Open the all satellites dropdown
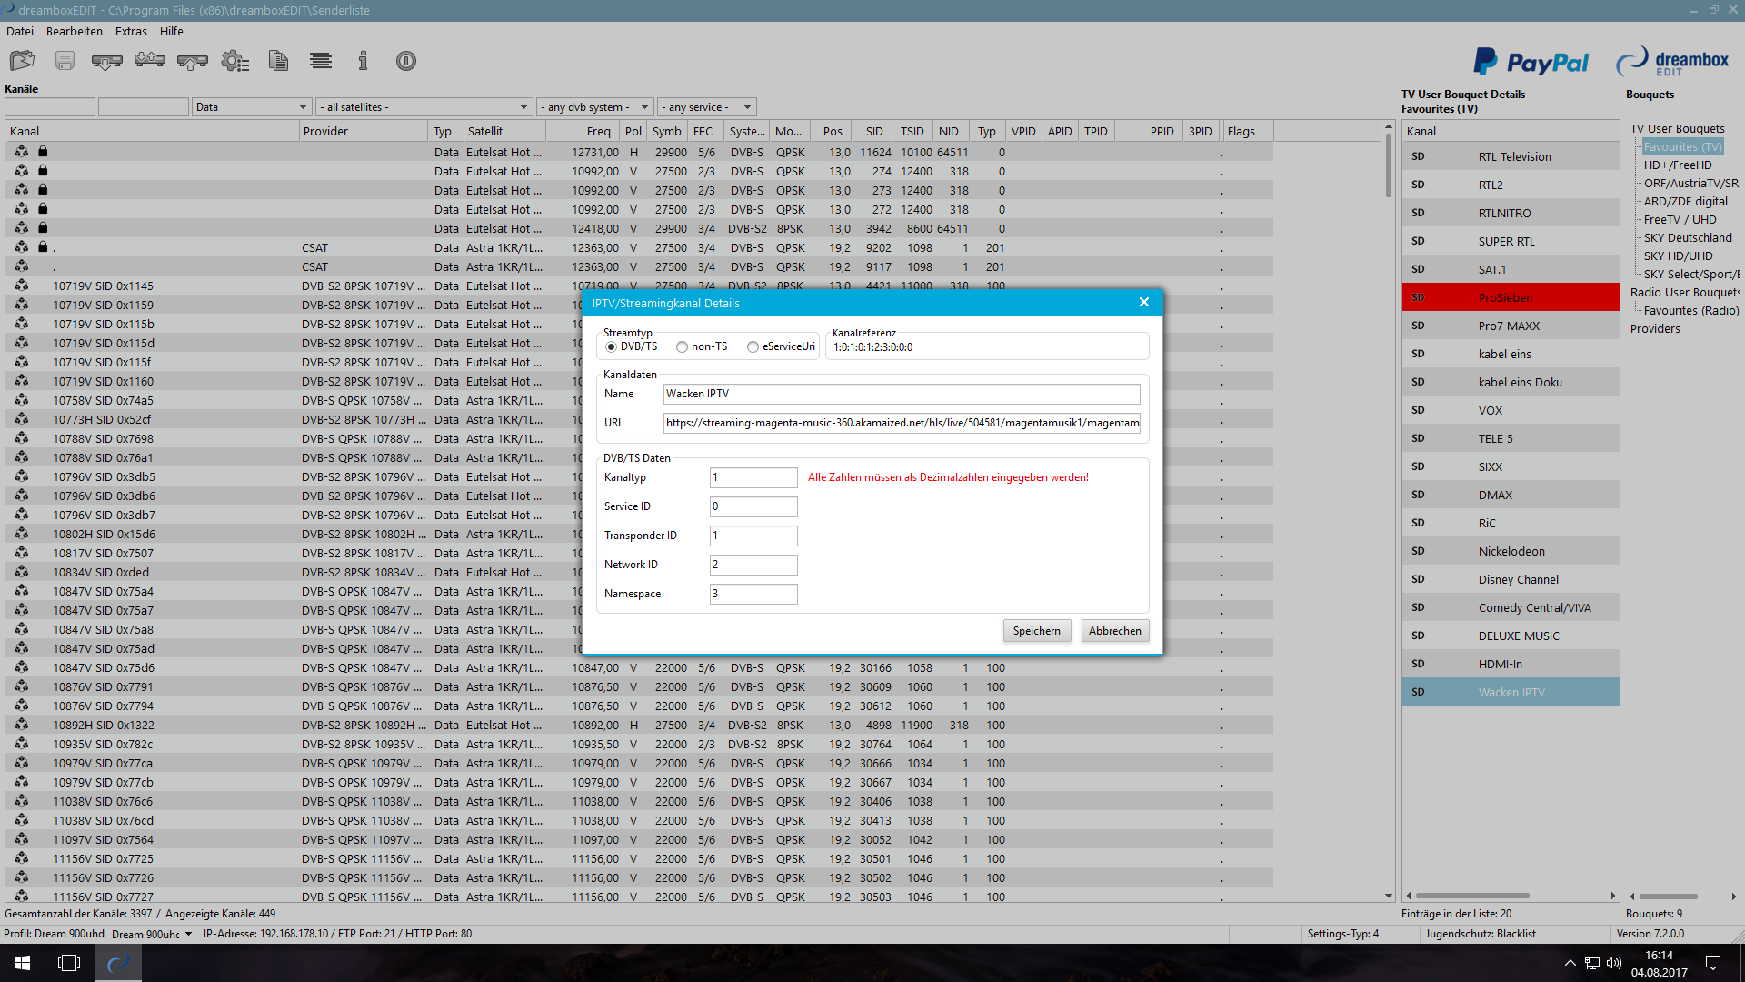Viewport: 1745px width, 982px height. pyautogui.click(x=424, y=107)
